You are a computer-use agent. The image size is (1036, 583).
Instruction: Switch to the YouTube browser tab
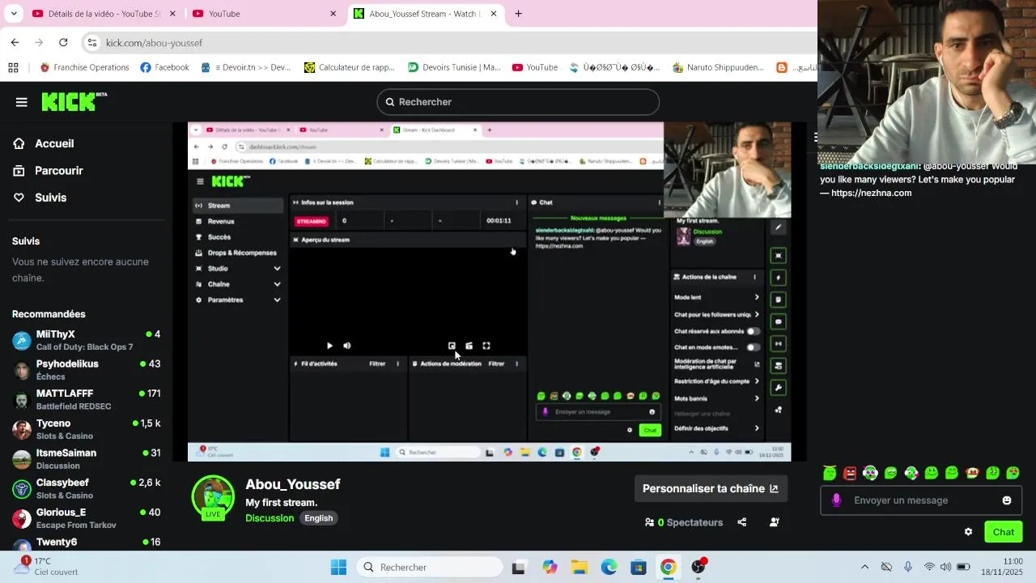pyautogui.click(x=263, y=14)
